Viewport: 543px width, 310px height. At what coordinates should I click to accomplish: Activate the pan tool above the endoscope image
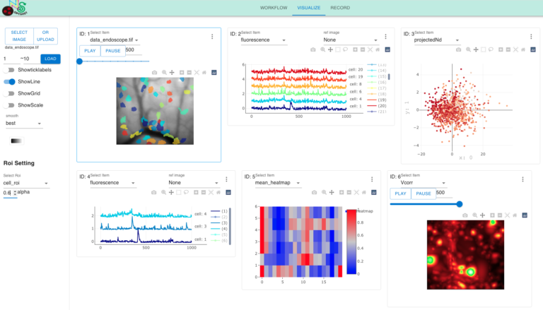point(172,73)
